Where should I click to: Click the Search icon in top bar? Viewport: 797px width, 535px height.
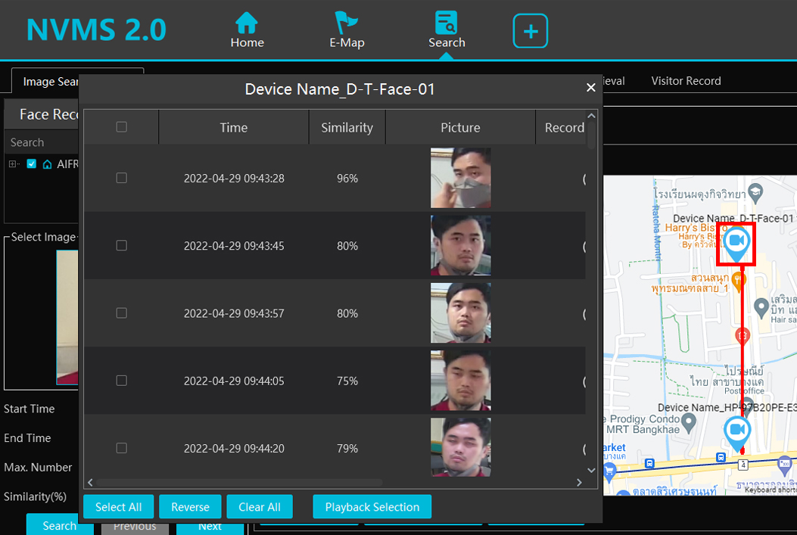447,23
